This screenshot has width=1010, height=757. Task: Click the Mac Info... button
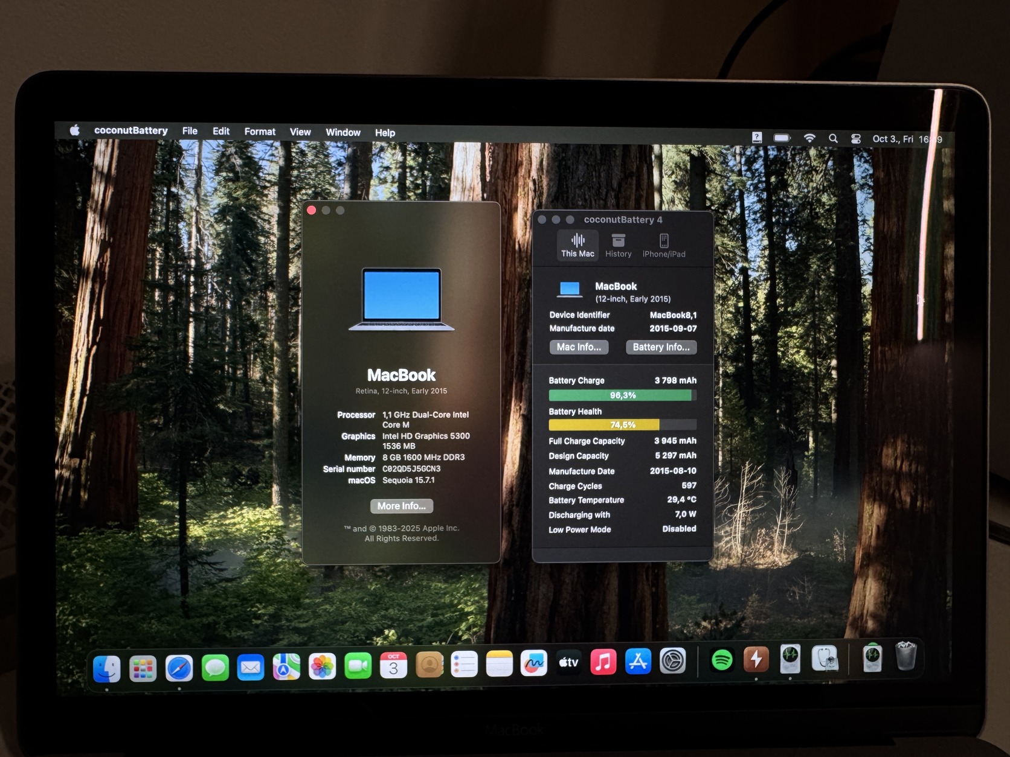click(579, 347)
